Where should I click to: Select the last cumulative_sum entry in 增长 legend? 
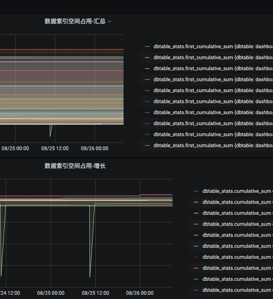[236, 290]
